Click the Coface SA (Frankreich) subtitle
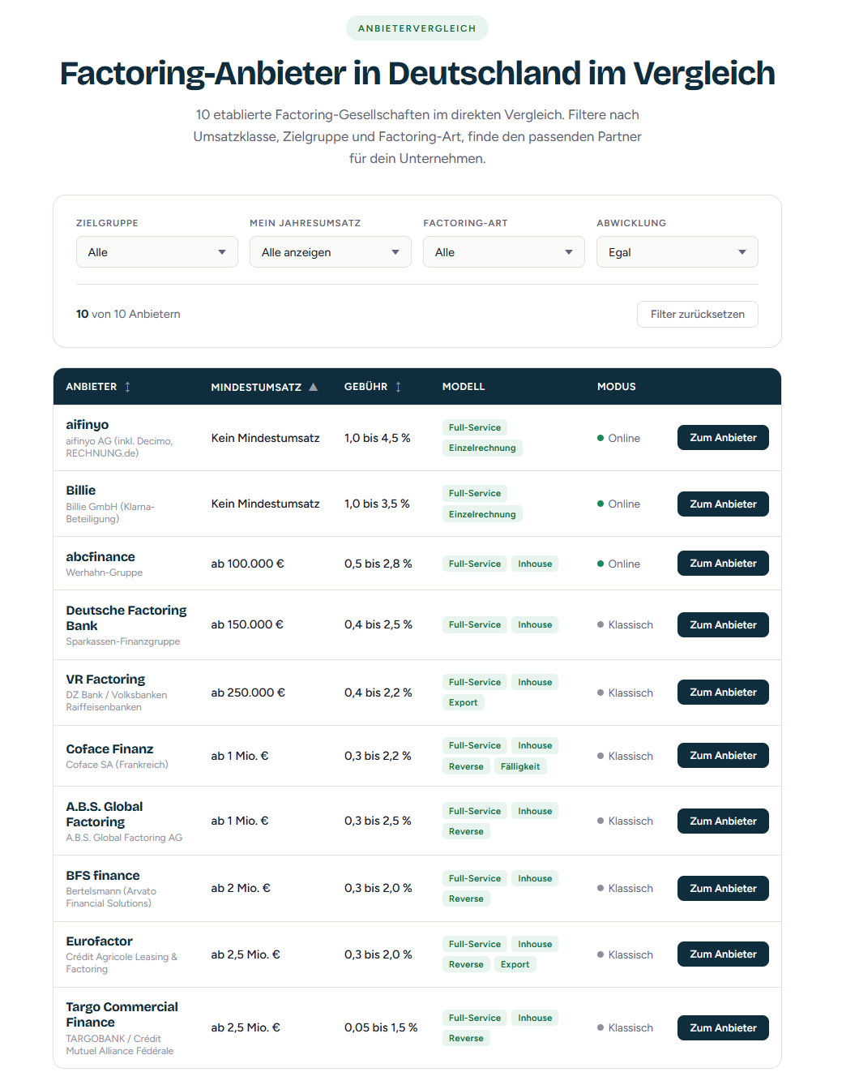Screen dimensions: 842x1085 click(118, 765)
